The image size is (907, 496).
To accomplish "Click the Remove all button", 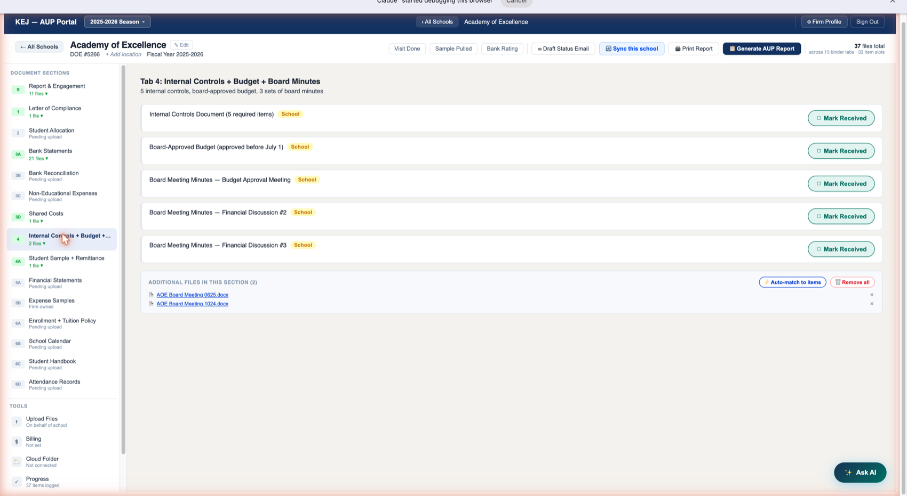I will (x=852, y=282).
